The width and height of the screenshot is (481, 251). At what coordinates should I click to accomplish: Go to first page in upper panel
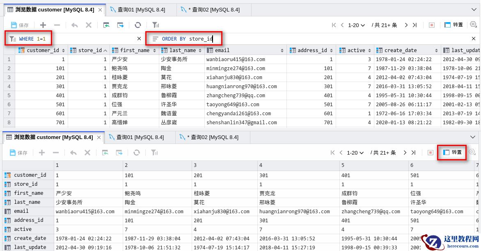coord(334,25)
